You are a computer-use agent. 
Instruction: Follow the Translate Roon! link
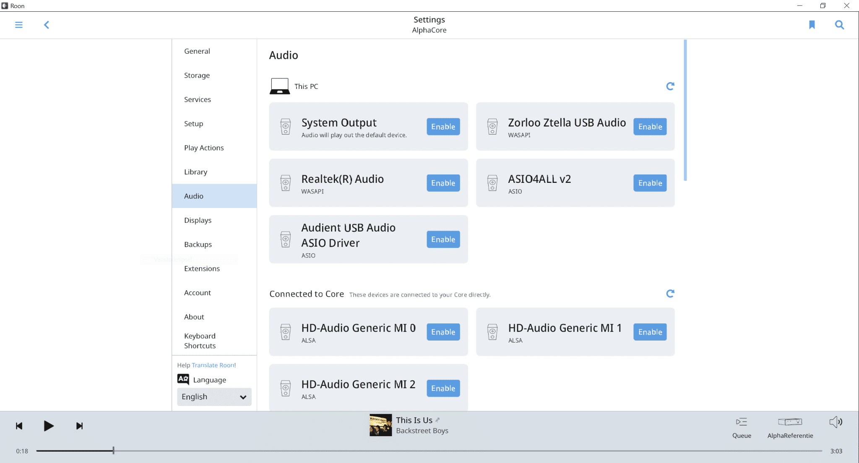tap(214, 365)
